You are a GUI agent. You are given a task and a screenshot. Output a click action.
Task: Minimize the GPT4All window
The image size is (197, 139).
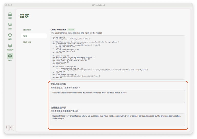(9, 5)
